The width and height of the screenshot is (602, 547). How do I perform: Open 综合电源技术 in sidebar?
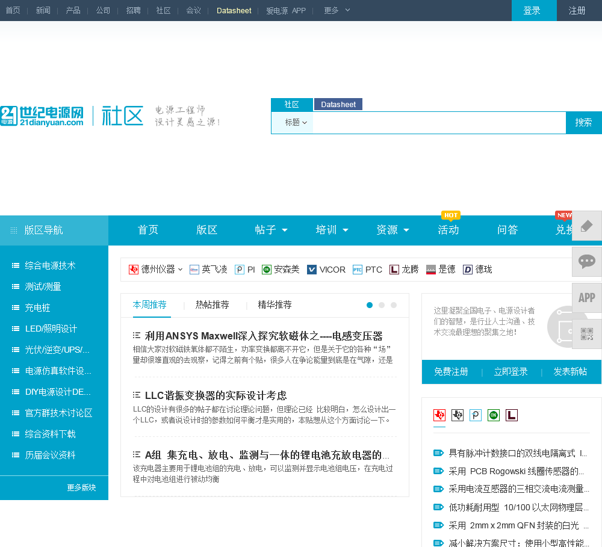[x=50, y=265]
